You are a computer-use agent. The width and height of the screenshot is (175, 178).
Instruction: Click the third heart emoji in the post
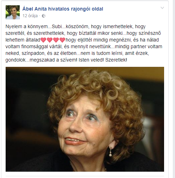(x=56, y=40)
